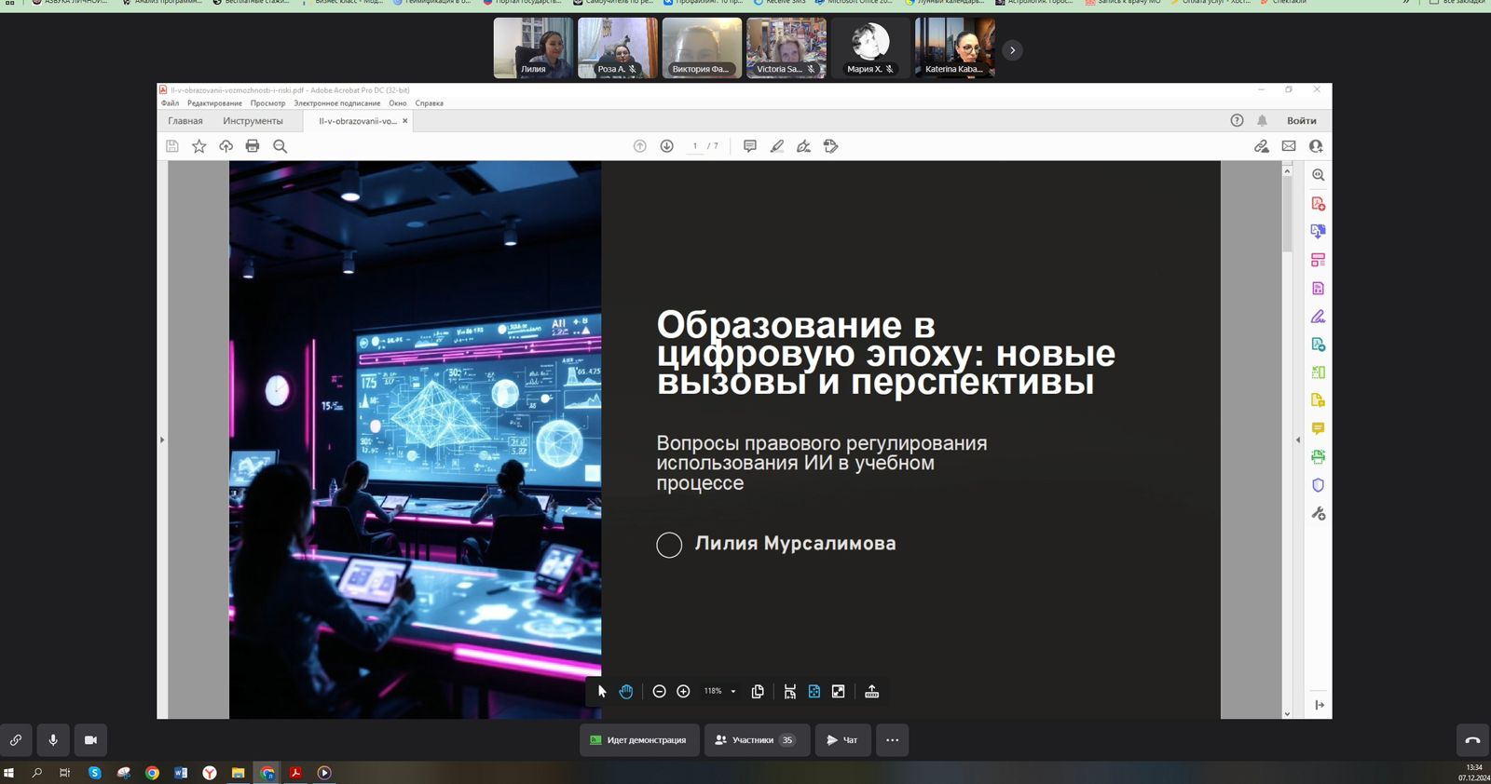This screenshot has width=1491, height=784.
Task: Share link icon in Acrobat toolbar
Action: pos(1261,146)
